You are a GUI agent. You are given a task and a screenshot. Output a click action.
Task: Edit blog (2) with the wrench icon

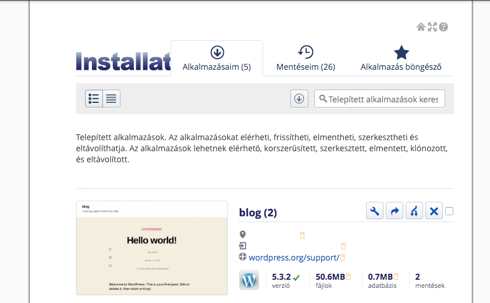coord(374,211)
